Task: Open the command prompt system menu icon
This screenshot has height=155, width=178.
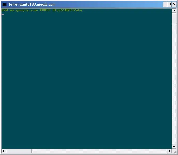Action: pos(5,5)
